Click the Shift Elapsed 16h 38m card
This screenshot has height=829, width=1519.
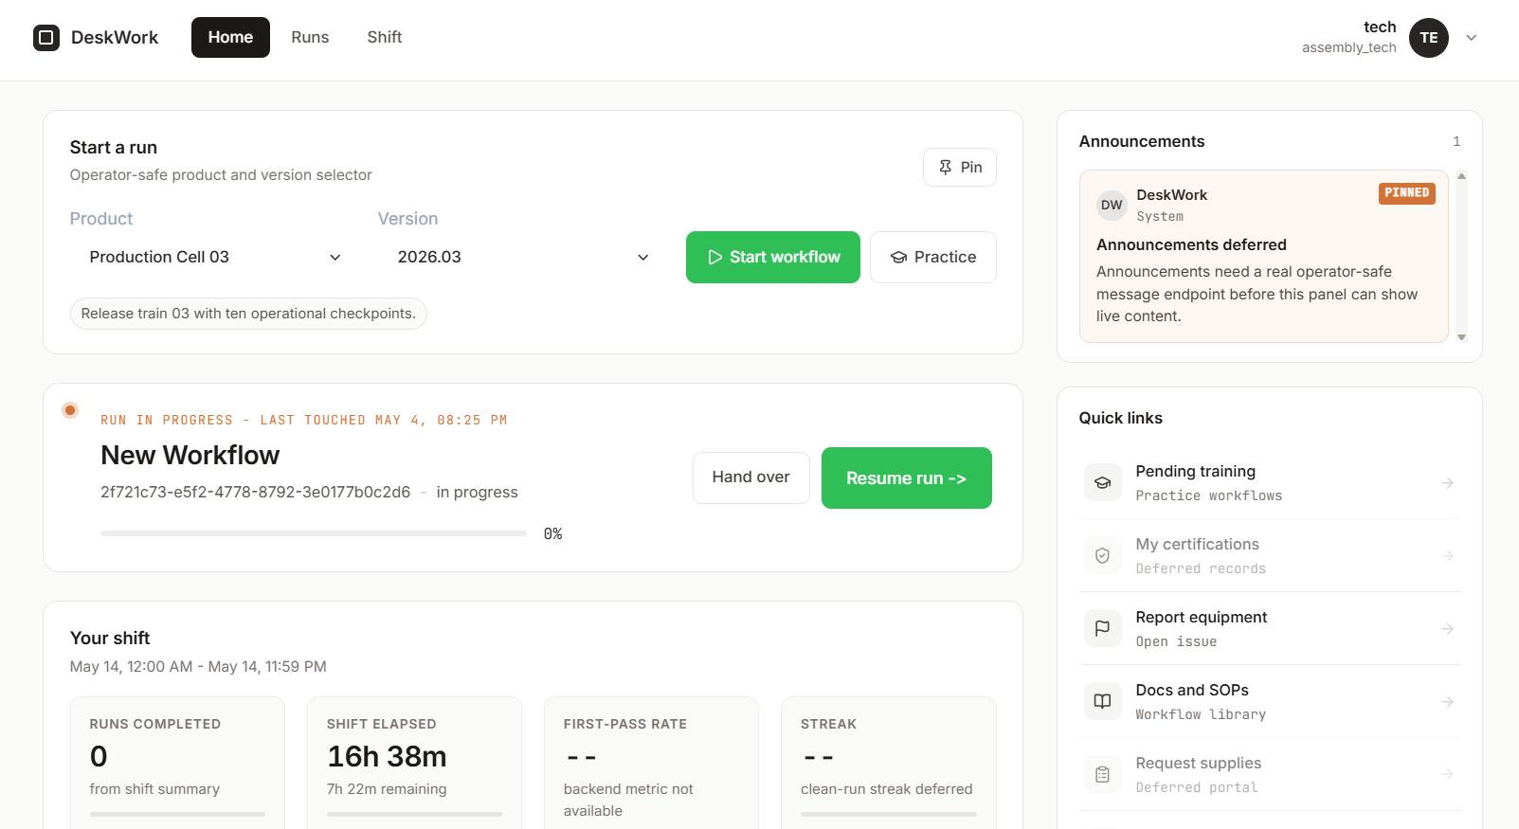(x=414, y=764)
